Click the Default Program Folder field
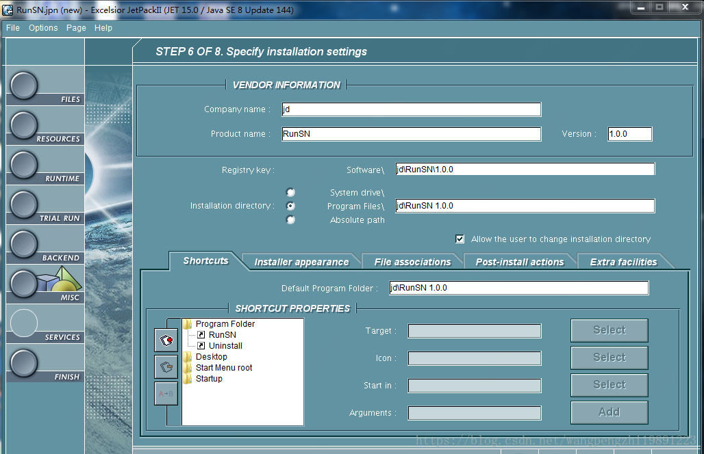704x454 pixels. click(518, 288)
